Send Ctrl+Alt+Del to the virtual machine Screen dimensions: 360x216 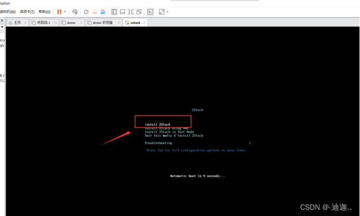coord(75,12)
